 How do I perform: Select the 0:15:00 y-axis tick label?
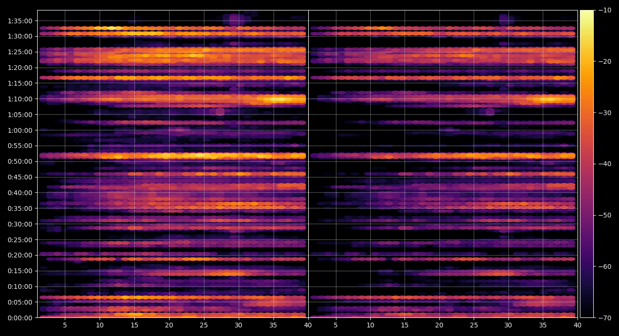pyautogui.click(x=20, y=271)
